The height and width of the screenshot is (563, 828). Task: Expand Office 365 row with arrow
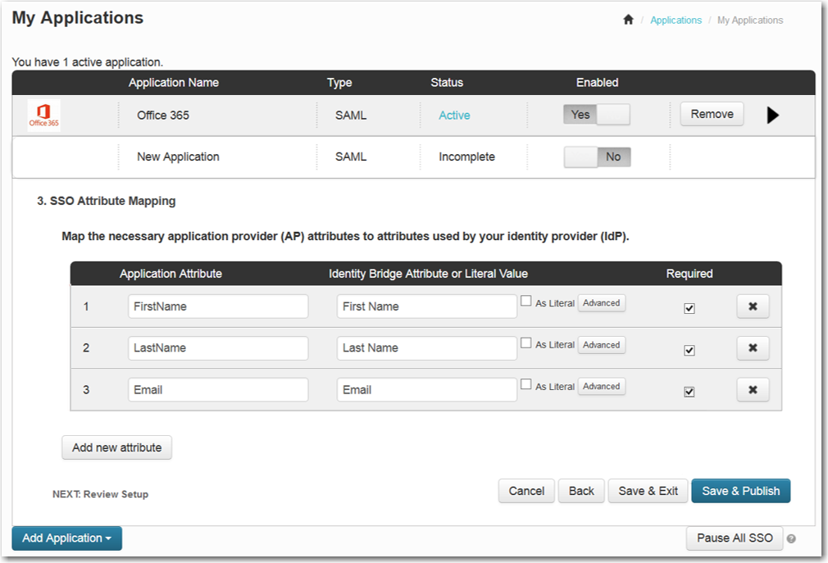pyautogui.click(x=772, y=116)
